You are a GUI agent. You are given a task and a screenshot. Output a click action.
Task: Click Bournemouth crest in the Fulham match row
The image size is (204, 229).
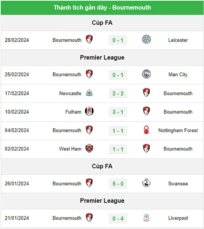pos(146,111)
